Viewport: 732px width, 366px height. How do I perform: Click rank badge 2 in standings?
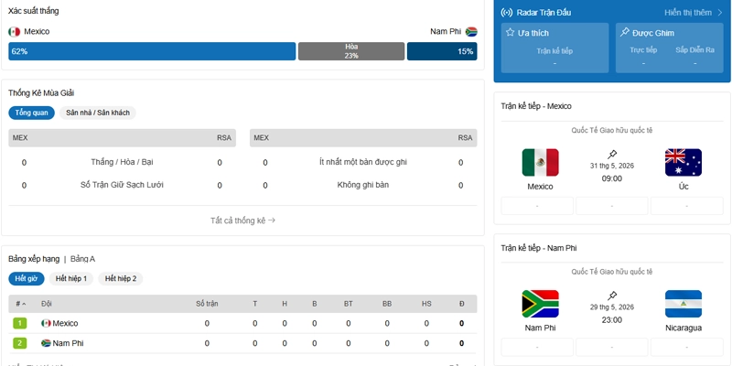(x=19, y=343)
